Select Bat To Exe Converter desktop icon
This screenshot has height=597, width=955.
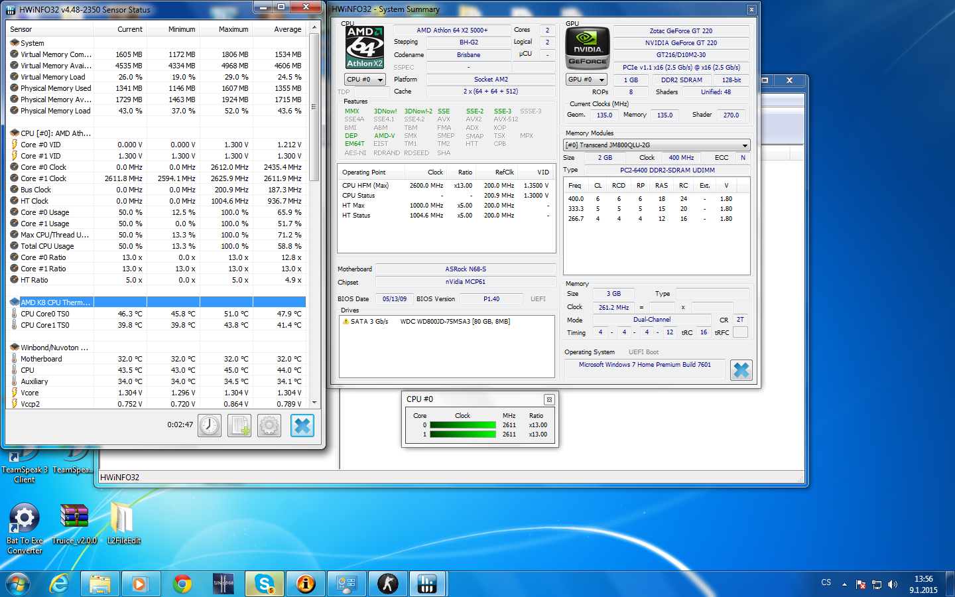click(25, 528)
